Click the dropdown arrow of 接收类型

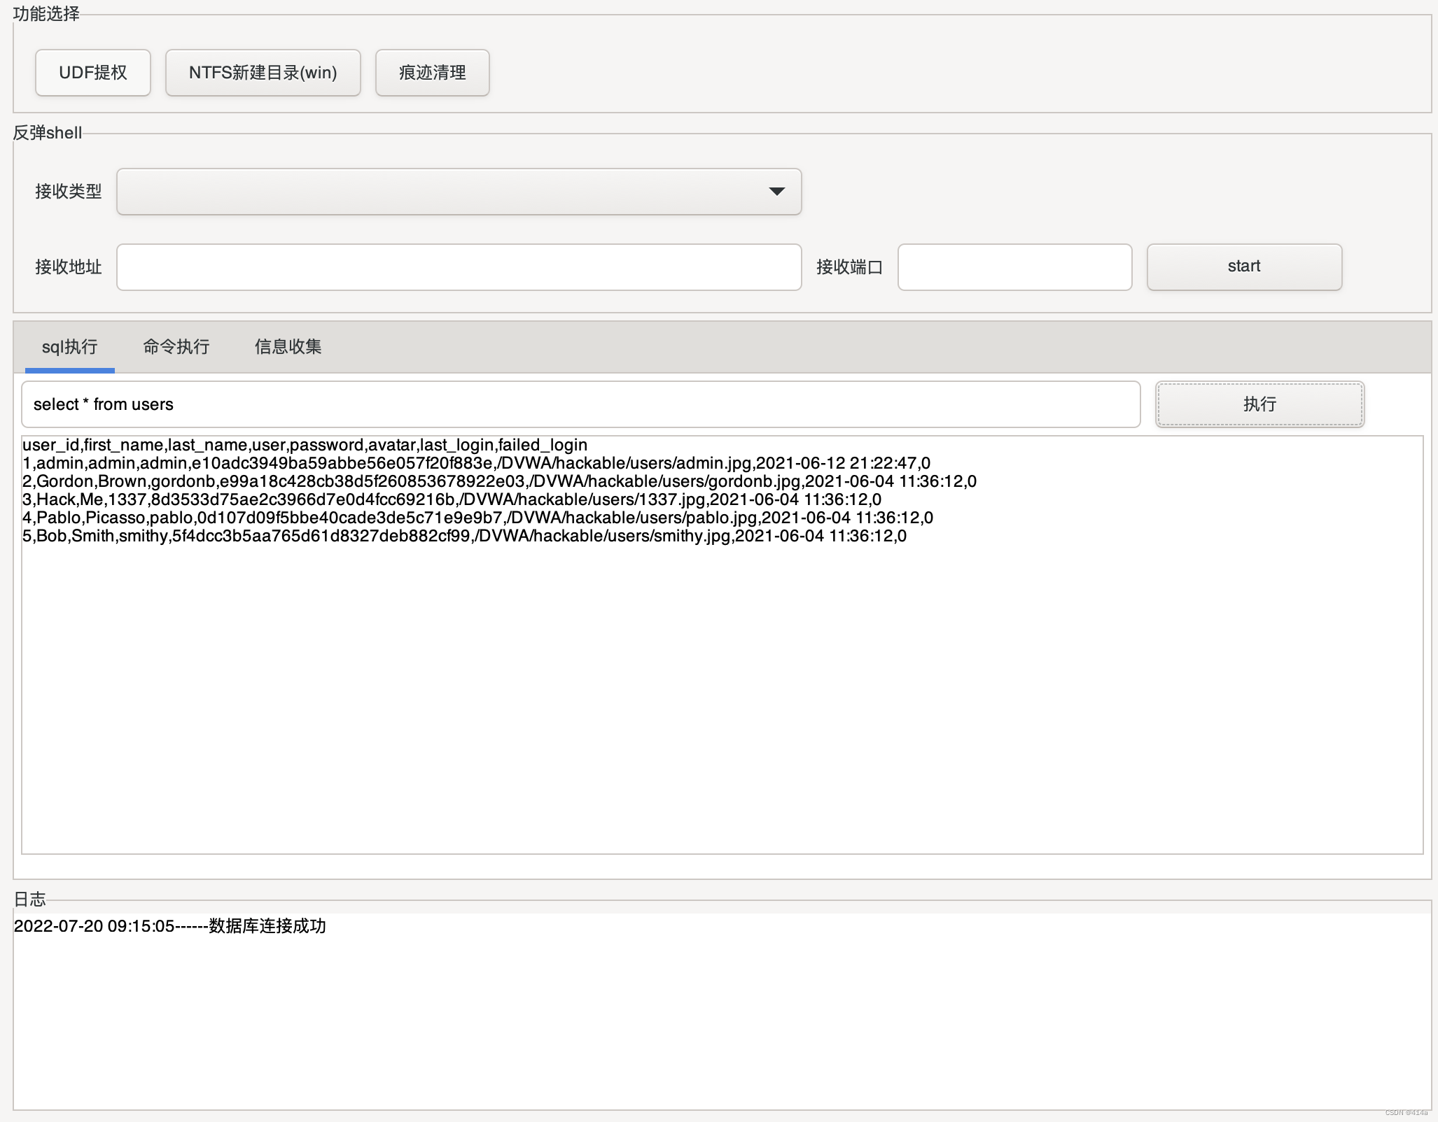776,192
